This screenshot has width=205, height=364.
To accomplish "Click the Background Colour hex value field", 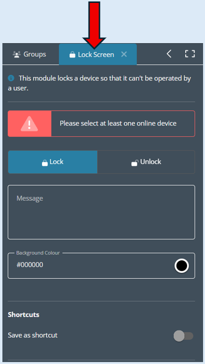I will pos(91,265).
